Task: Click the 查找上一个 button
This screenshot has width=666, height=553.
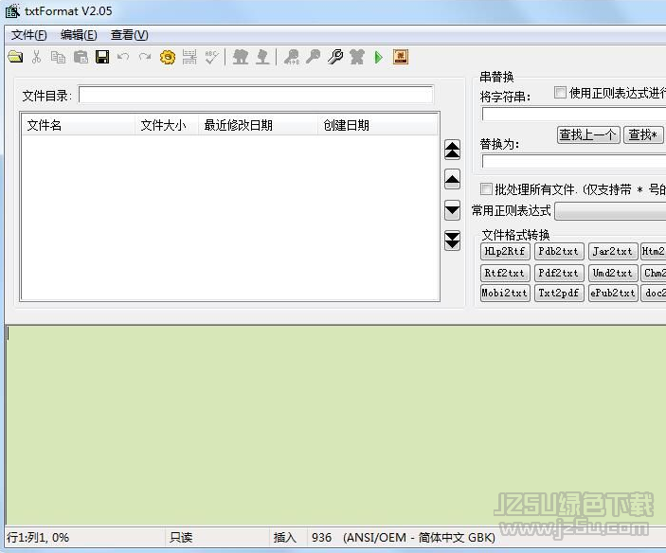Action: pos(588,135)
